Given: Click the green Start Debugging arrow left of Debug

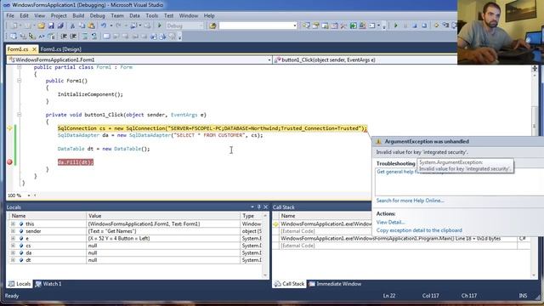Looking at the screenshot, I should click(x=160, y=25).
